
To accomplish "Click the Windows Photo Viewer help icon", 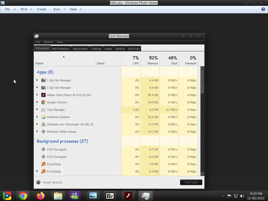I will 263,9.
